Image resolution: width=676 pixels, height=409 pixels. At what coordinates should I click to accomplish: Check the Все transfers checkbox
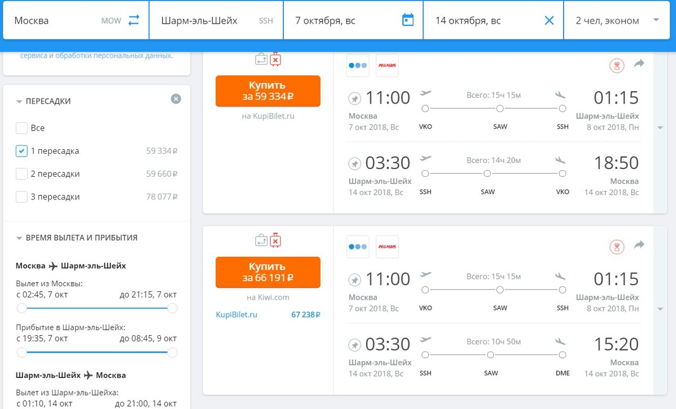pyautogui.click(x=22, y=128)
